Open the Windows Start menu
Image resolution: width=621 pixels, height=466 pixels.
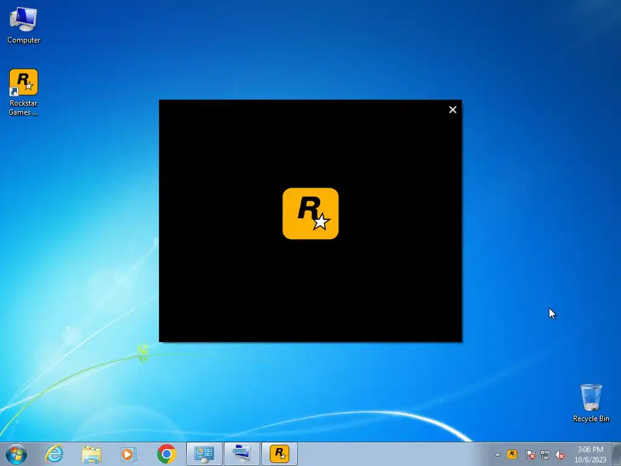pyautogui.click(x=16, y=454)
